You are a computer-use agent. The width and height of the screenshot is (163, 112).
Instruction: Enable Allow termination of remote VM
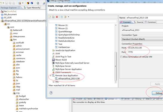pos(121,57)
